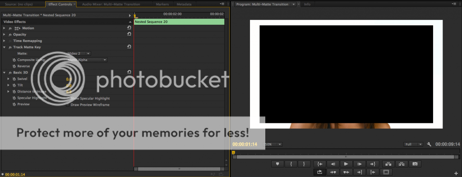Expand the Swivel property
Image resolution: width=462 pixels, height=177 pixels.
click(9, 79)
